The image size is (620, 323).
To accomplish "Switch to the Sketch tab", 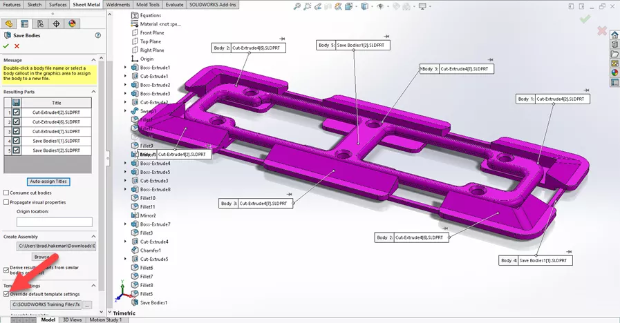I will coord(35,5).
